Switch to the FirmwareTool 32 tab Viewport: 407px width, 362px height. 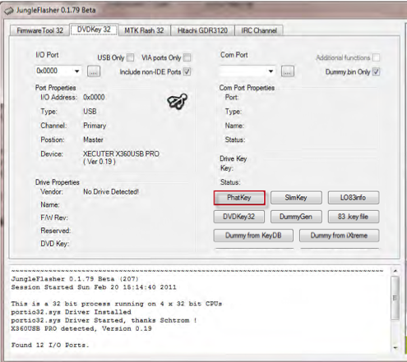coord(39,30)
